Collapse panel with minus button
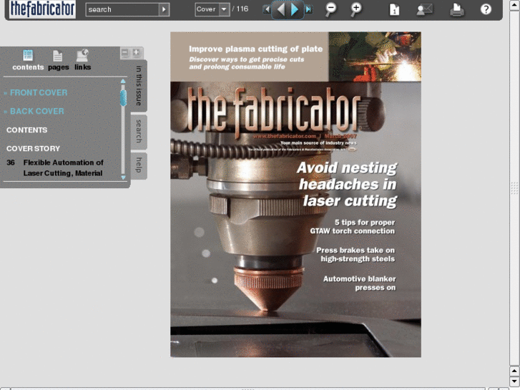This screenshot has height=390, width=520. coord(124,52)
